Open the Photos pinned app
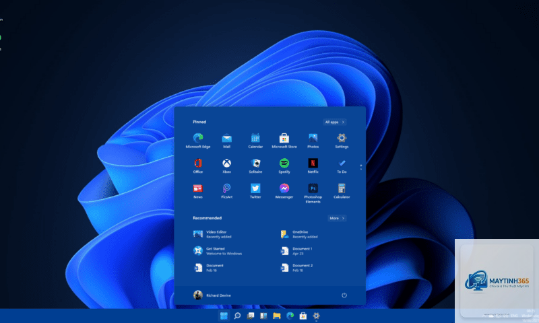Image resolution: width=539 pixels, height=323 pixels. (313, 141)
